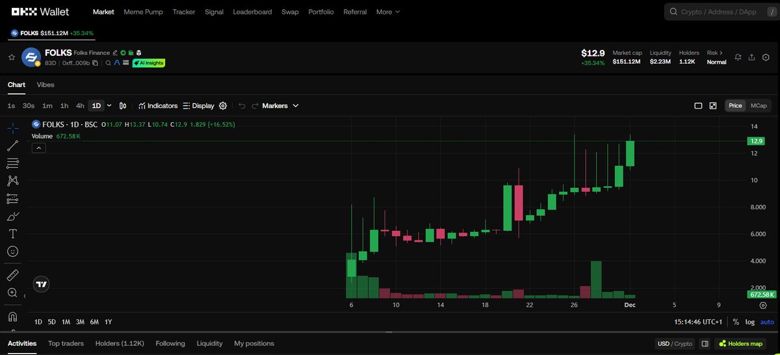Click the undo arrow
The width and height of the screenshot is (780, 355).
coord(242,105)
